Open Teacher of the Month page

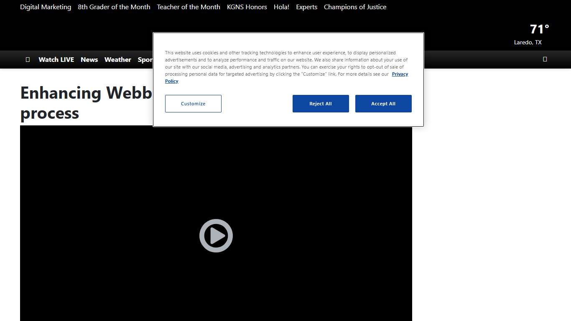pyautogui.click(x=189, y=7)
